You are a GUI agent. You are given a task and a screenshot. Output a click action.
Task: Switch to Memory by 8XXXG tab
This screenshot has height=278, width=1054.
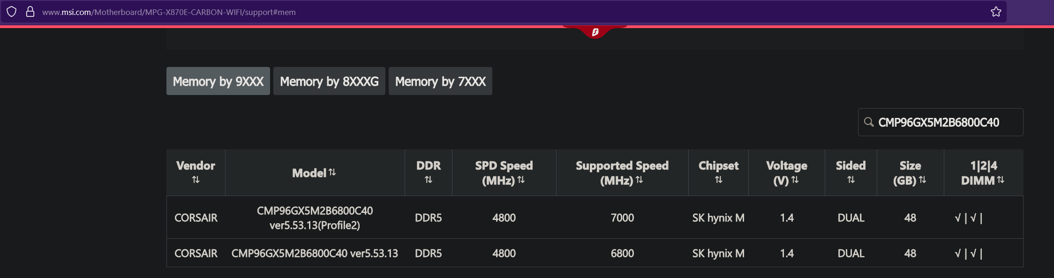329,81
